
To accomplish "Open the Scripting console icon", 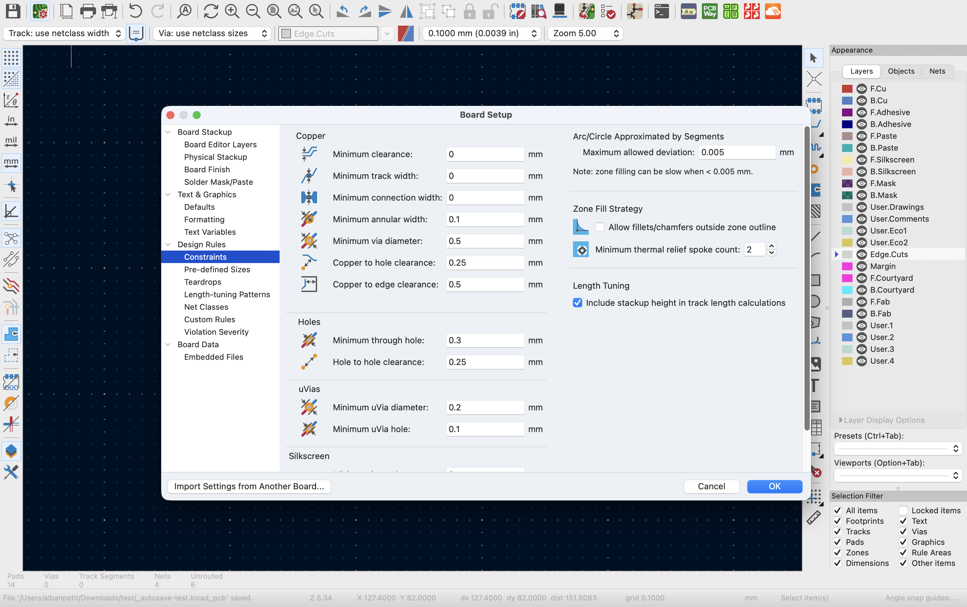I will tap(661, 11).
